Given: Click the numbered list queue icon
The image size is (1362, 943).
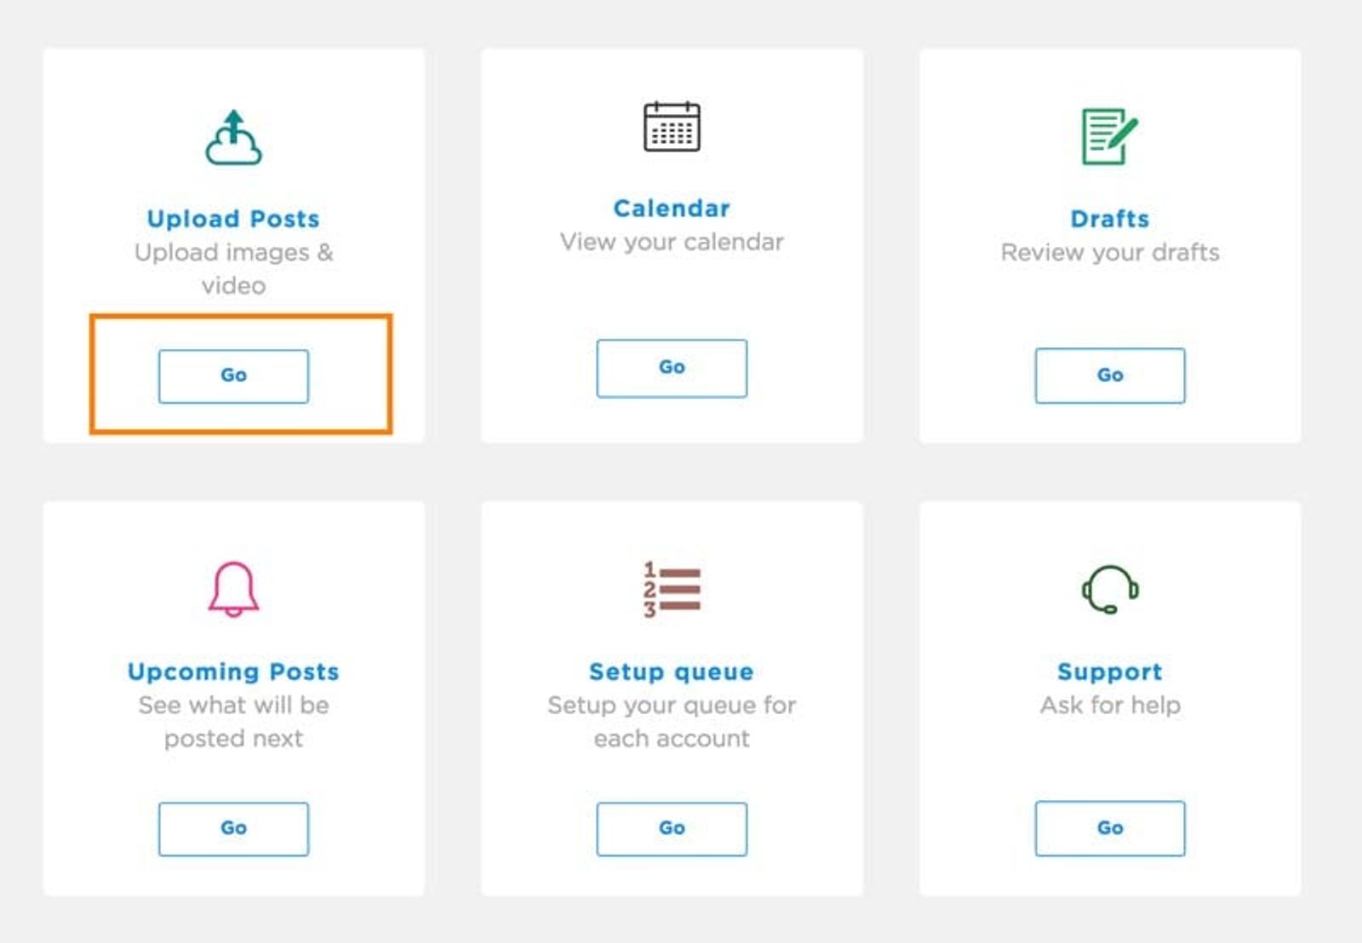Looking at the screenshot, I should coord(672,589).
